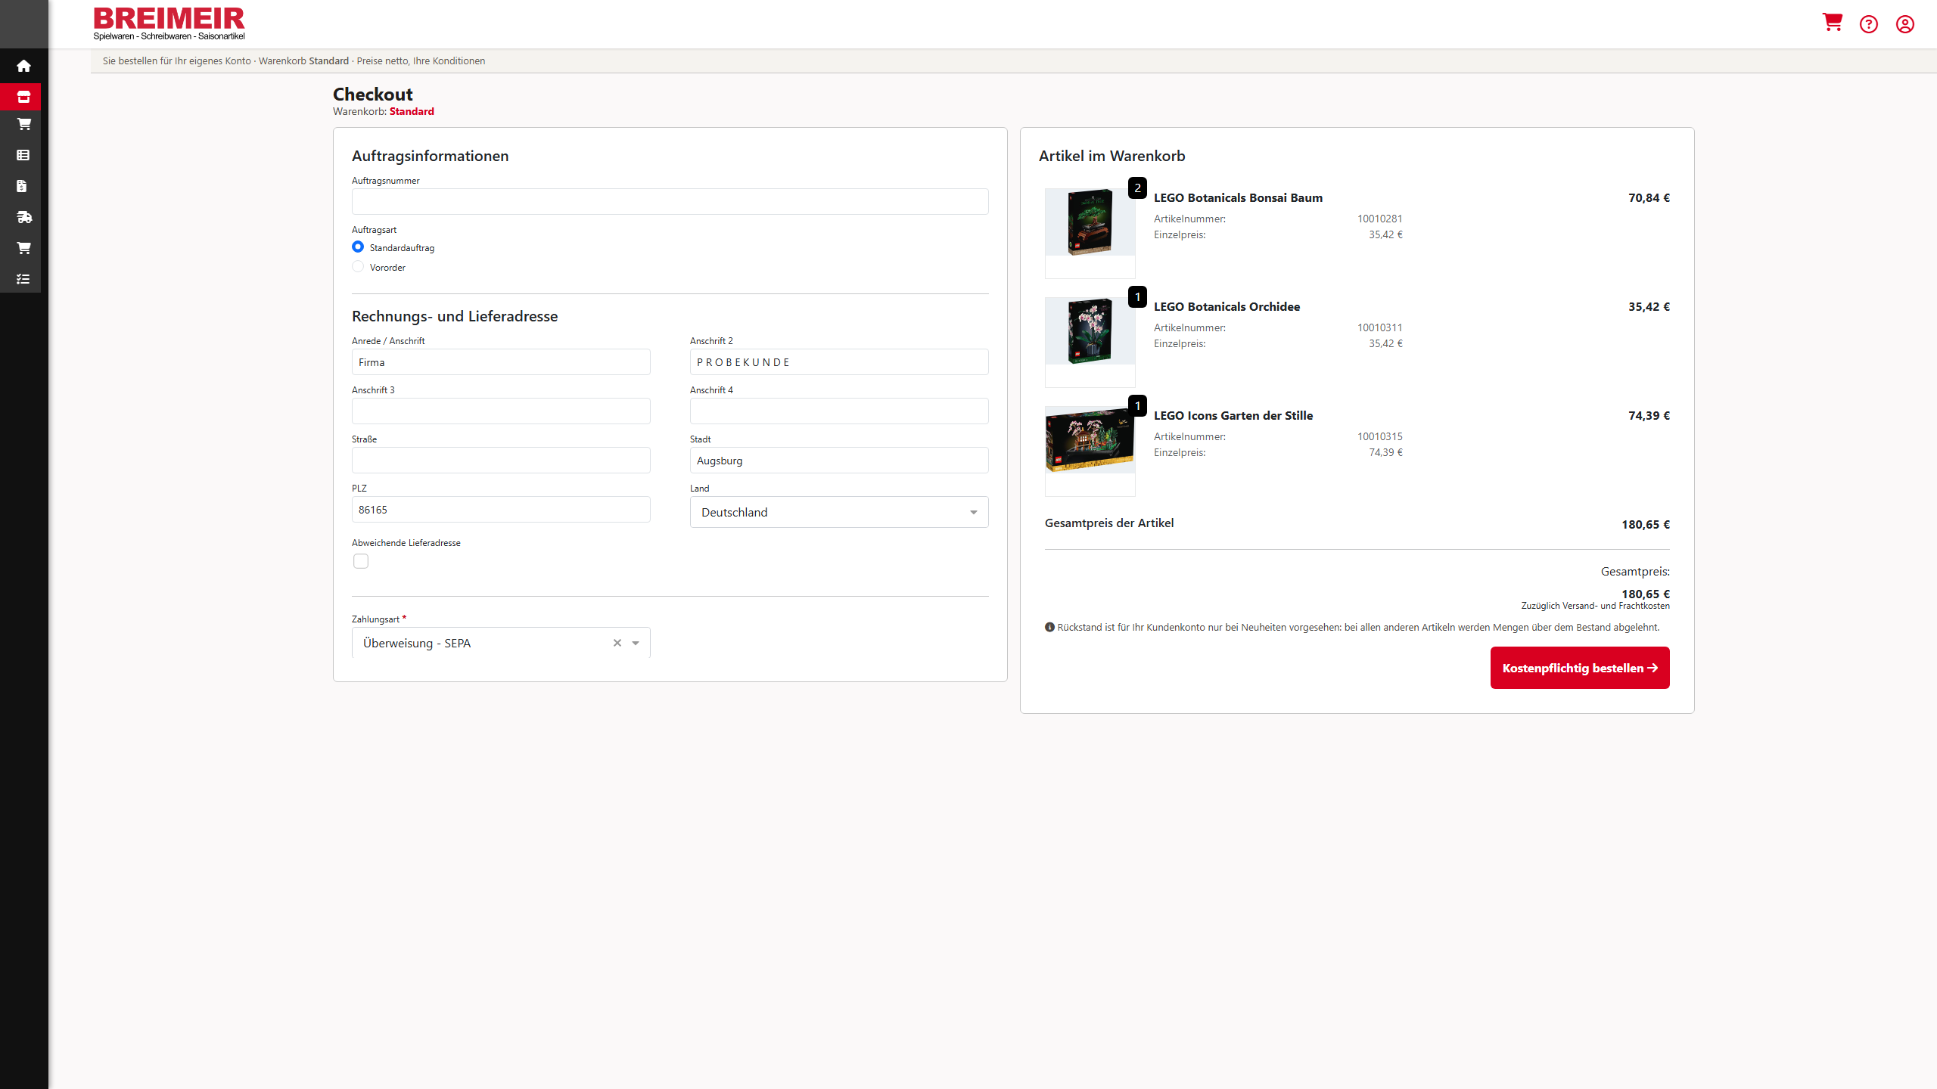Open the table list icon in sidebar
This screenshot has width=1937, height=1089.
[23, 155]
